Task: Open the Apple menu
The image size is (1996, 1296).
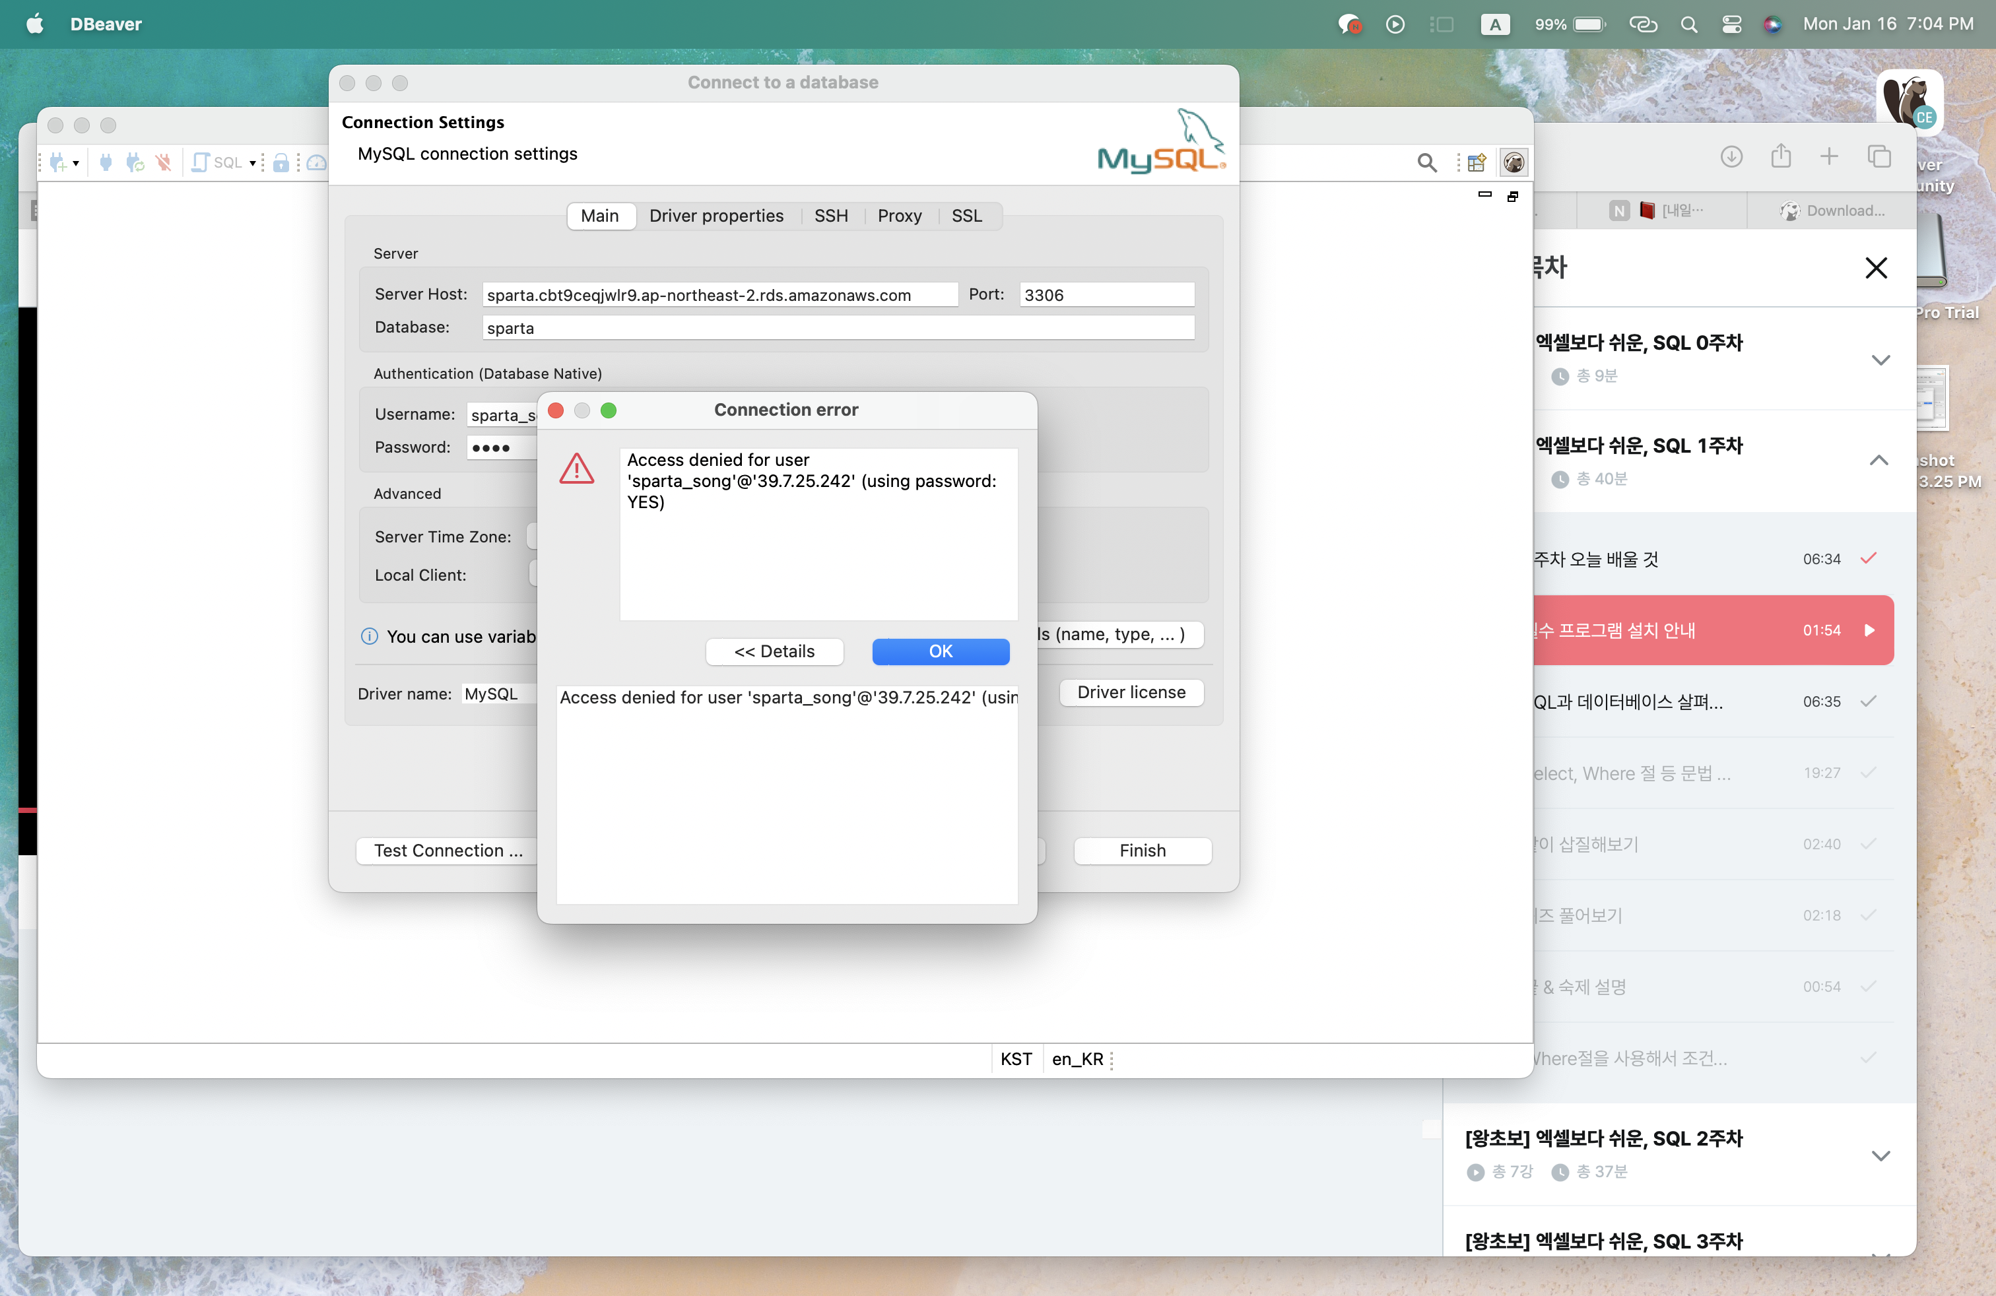Action: [x=34, y=24]
